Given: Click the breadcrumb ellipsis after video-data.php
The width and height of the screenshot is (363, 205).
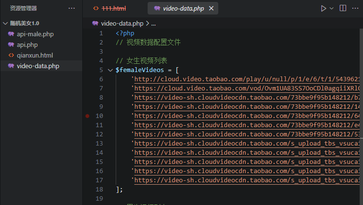Looking at the screenshot, I should click(153, 23).
